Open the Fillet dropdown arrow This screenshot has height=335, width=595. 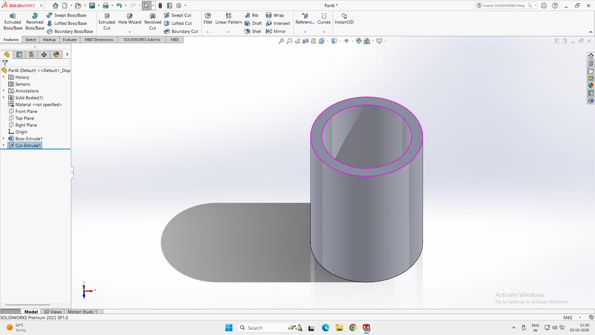coord(208,32)
